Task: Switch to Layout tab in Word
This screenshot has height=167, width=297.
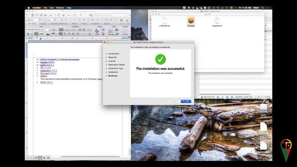Action: (x=43, y=24)
